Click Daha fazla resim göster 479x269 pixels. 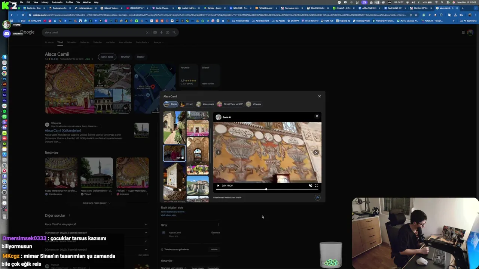tap(96, 203)
